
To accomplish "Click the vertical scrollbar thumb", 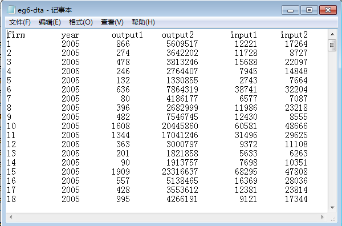I will pyautogui.click(x=332, y=45).
